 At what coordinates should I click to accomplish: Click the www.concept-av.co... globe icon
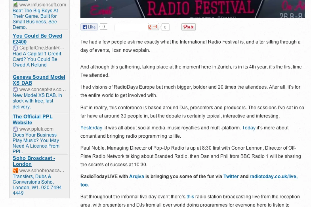(x=15, y=89)
